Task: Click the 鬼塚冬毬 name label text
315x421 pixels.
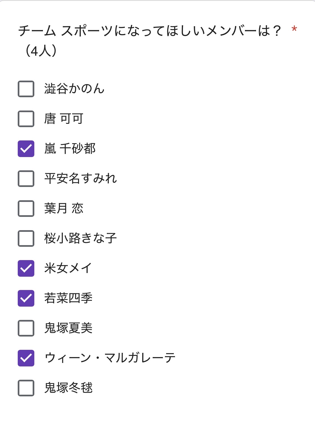Action: coord(68,388)
